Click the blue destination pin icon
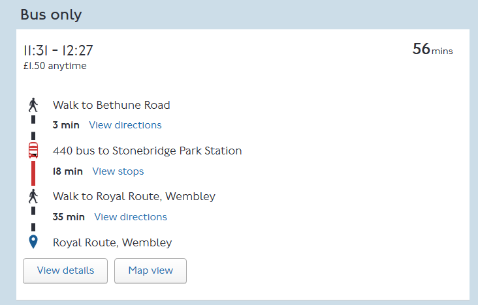478x305 pixels. (x=33, y=242)
